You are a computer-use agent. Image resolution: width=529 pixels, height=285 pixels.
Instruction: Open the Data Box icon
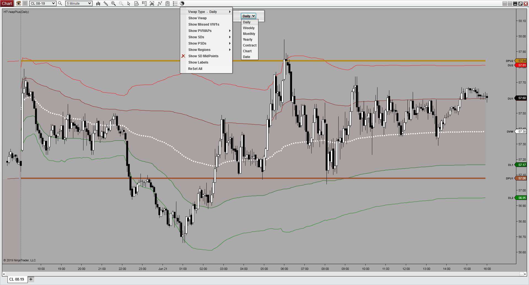tap(136, 3)
